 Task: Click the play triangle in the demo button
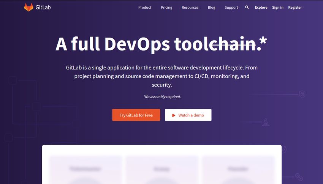(x=174, y=115)
